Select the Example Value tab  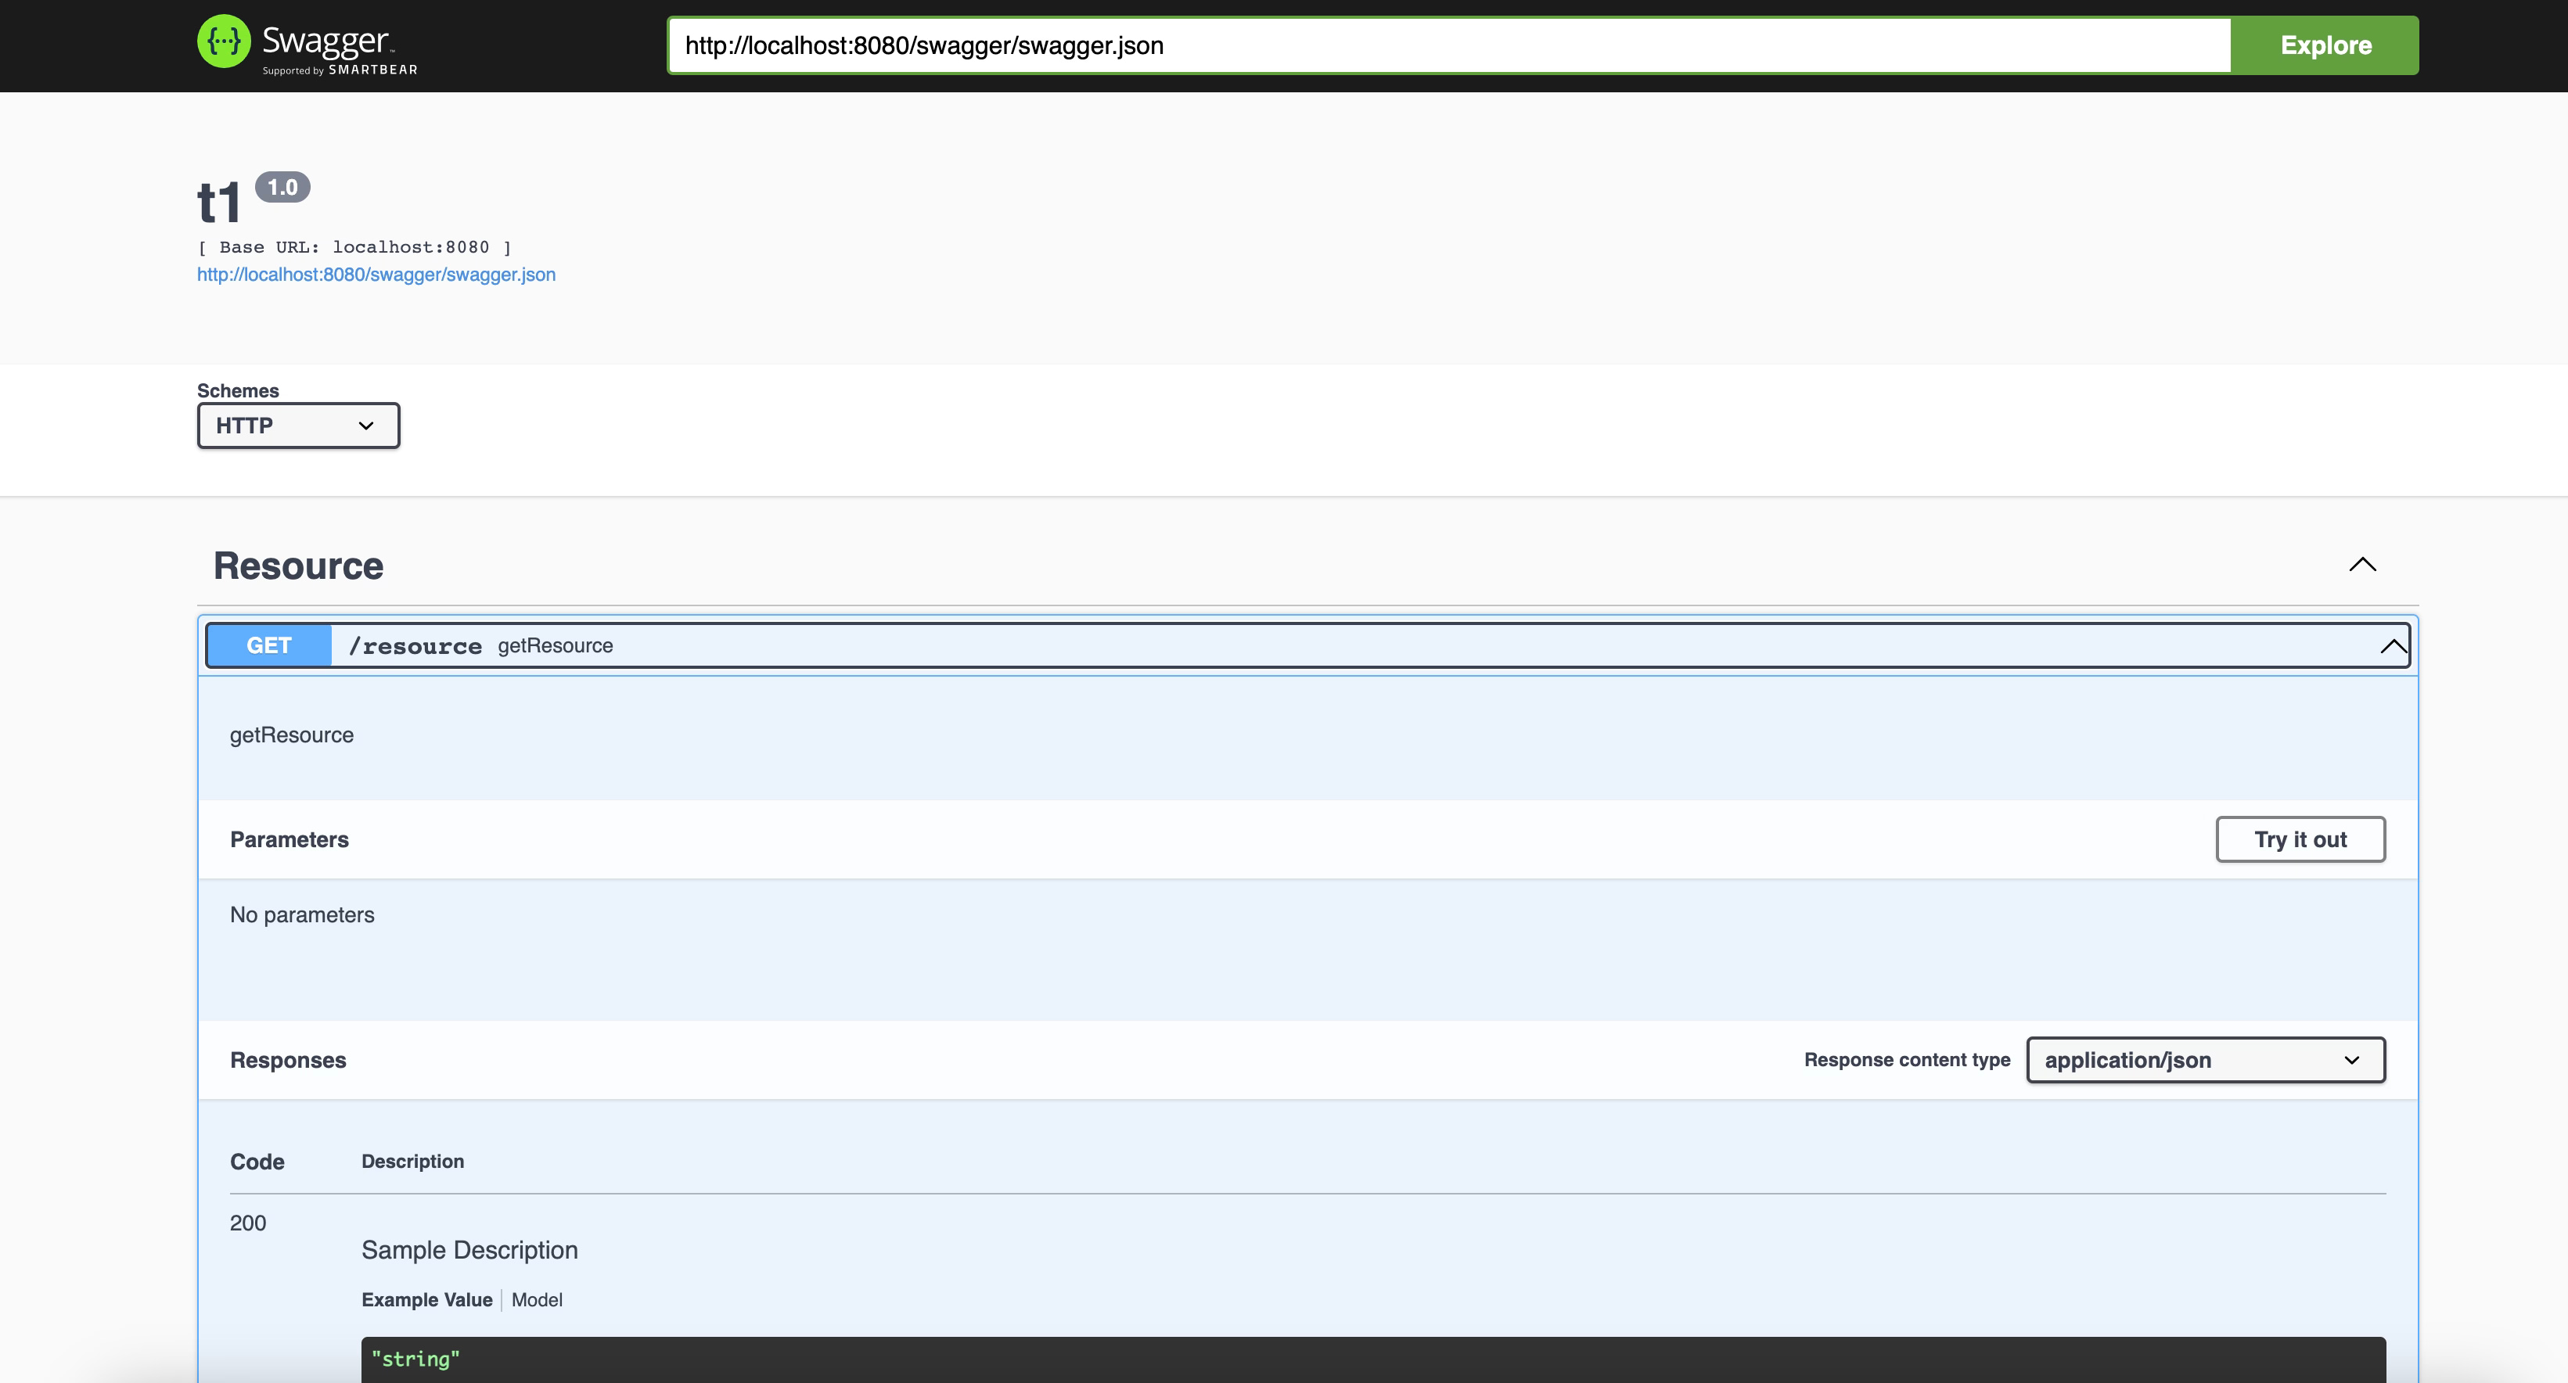[x=426, y=1299]
